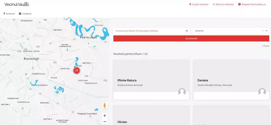Open the Facebook social link

pos(9,14)
